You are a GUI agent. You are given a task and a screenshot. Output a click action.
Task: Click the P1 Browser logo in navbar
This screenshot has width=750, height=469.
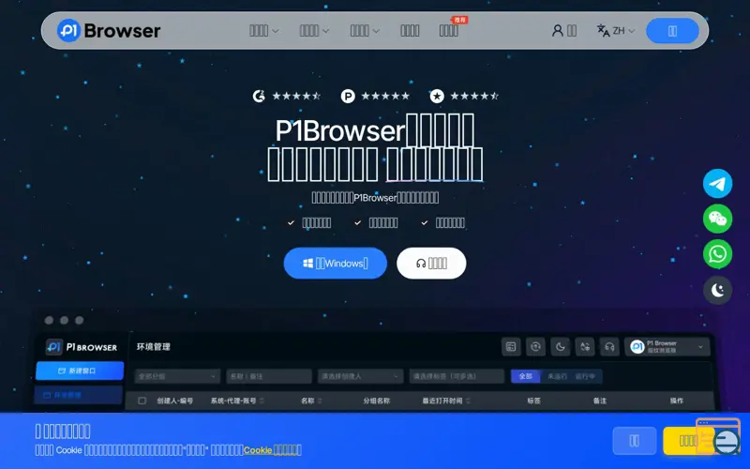coord(109,31)
